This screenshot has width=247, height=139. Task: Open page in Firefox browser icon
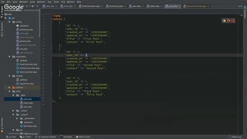[228, 20]
